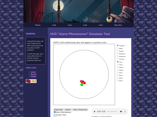Open the Cast Time dropdown

pos(55,115)
